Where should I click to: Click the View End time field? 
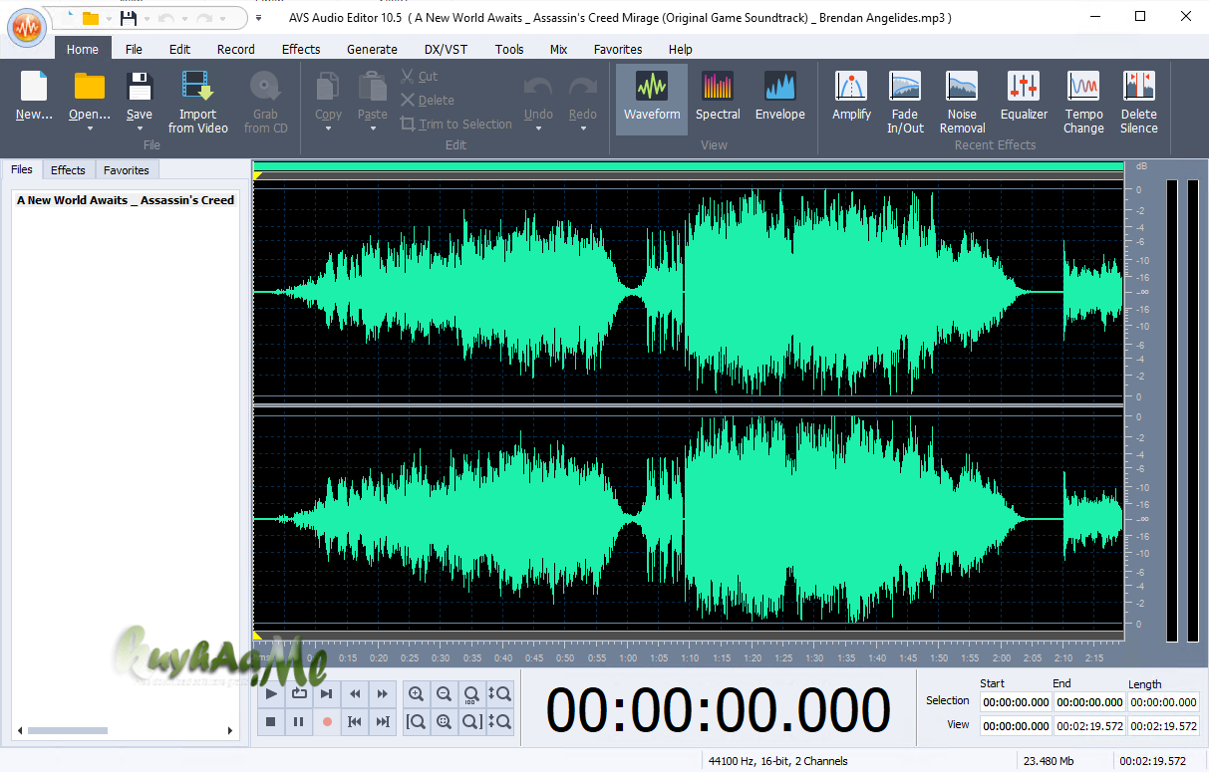pos(1088,726)
